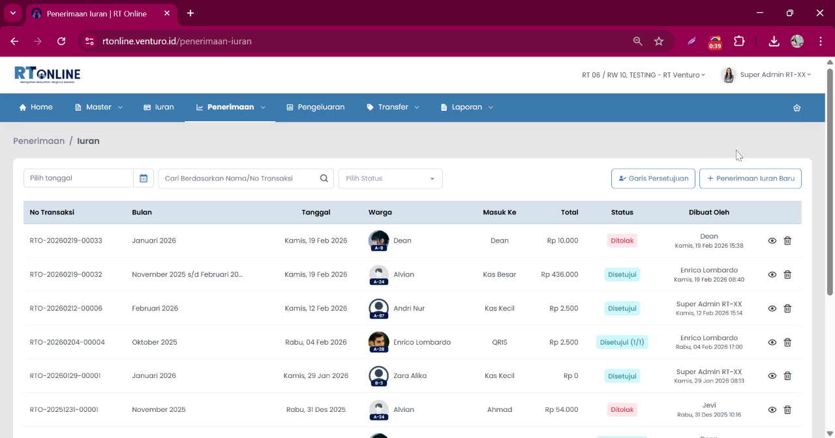The image size is (835, 438).
Task: Delete transaction RTO-20260219-00032
Action: coord(787,274)
